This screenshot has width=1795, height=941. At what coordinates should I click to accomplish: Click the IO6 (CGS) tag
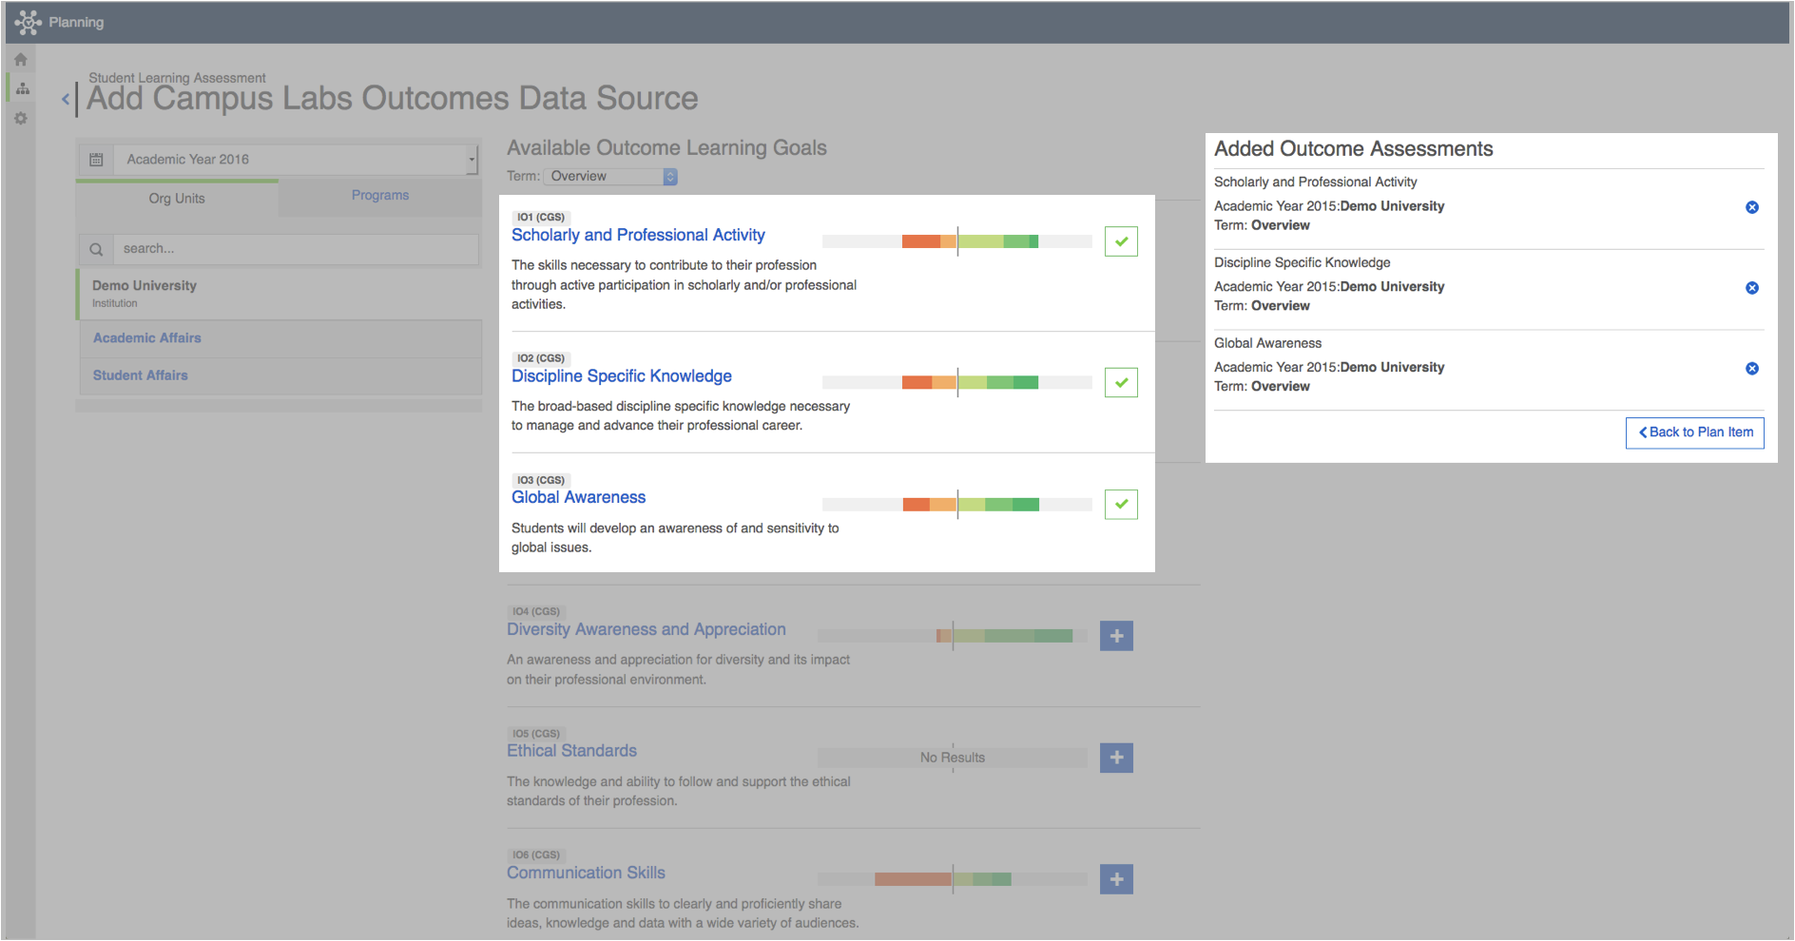click(535, 855)
